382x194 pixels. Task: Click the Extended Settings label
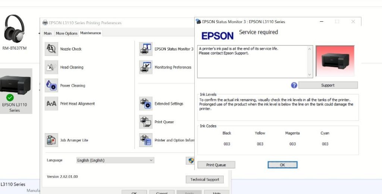[169, 104]
